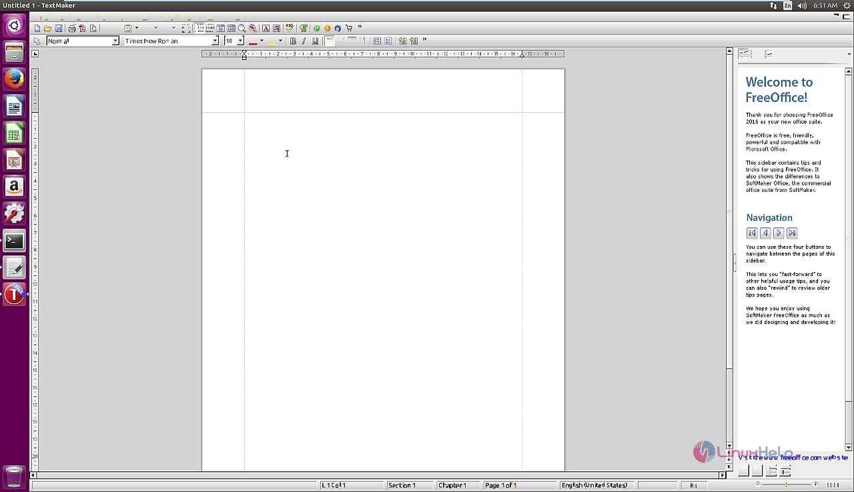Open the font size 10 dropdown

pos(240,41)
